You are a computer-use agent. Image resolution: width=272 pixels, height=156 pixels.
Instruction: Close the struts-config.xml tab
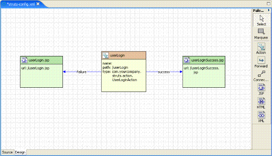coord(38,4)
